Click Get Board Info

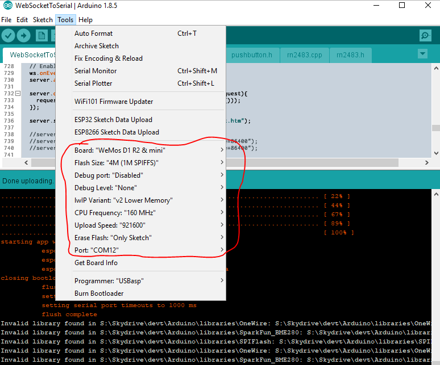pyautogui.click(x=140, y=263)
